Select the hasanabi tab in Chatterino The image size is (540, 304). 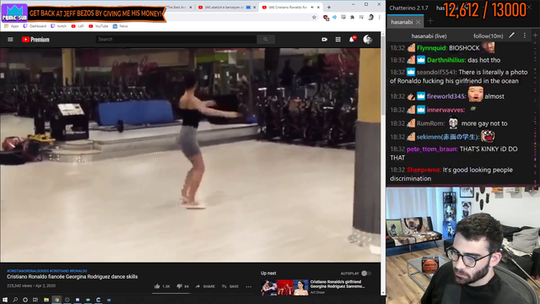[x=402, y=22]
